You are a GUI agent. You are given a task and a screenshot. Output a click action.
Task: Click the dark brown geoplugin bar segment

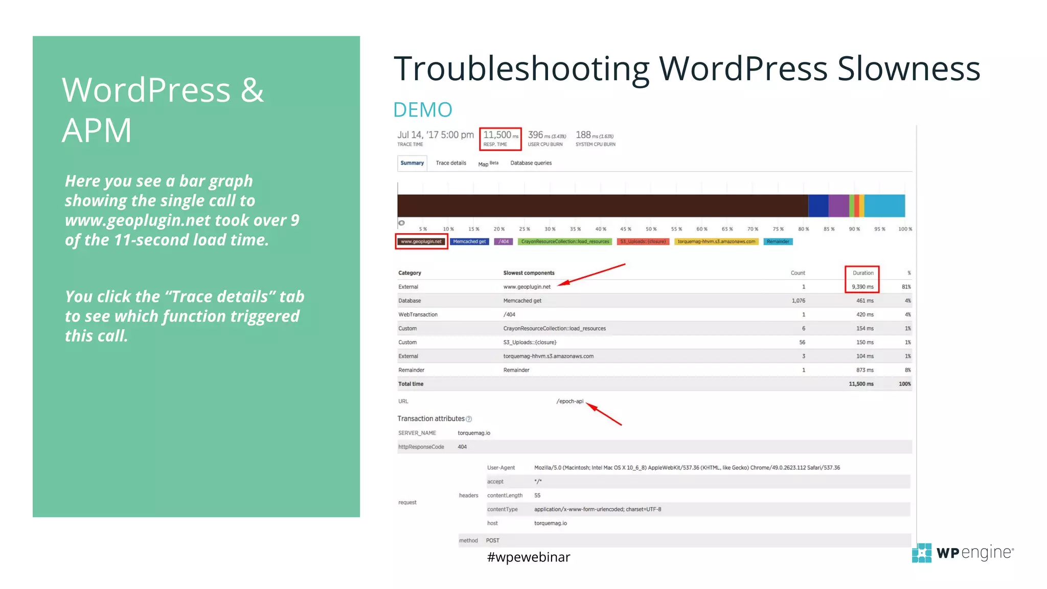[603, 206]
